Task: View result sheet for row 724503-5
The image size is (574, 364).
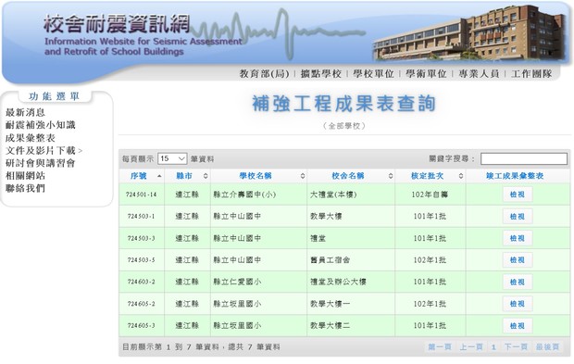Action: (518, 260)
